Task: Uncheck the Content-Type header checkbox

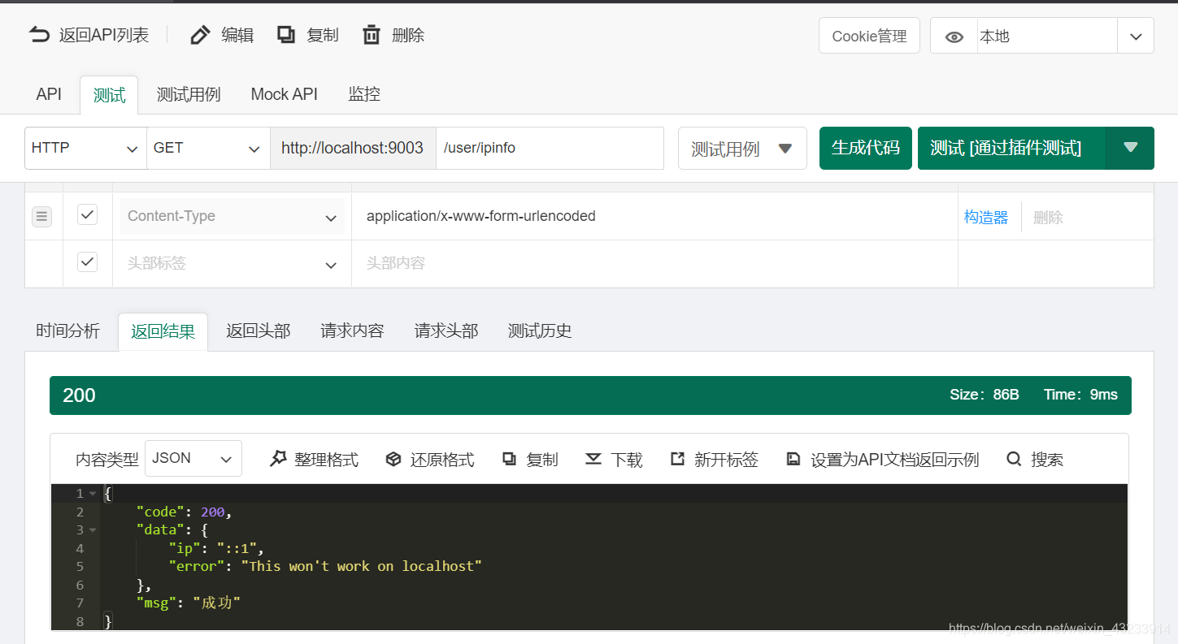Action: pyautogui.click(x=87, y=215)
